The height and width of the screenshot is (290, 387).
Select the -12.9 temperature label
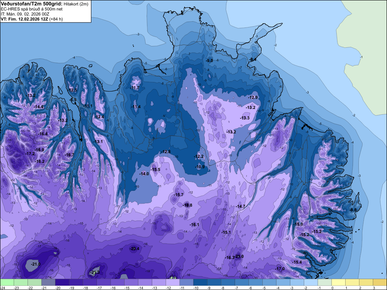(253, 97)
